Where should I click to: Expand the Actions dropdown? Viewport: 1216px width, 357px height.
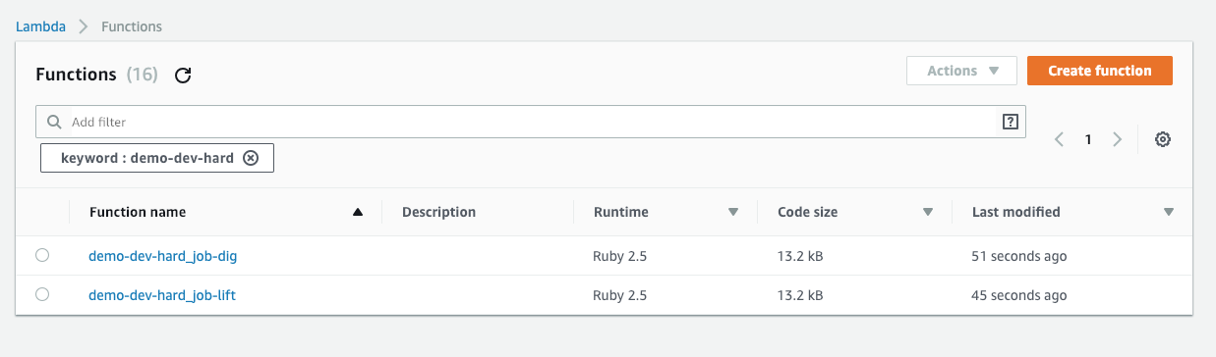click(961, 71)
